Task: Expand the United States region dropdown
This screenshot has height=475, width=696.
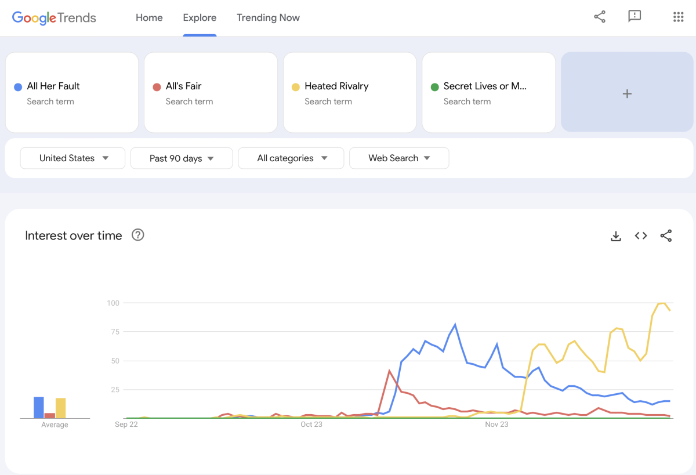Action: pos(72,158)
